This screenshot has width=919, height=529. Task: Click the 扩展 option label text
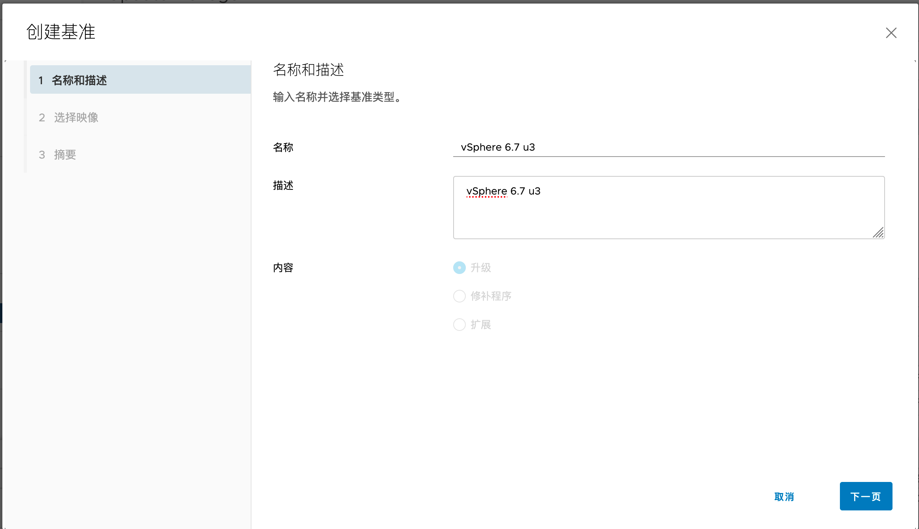(481, 325)
